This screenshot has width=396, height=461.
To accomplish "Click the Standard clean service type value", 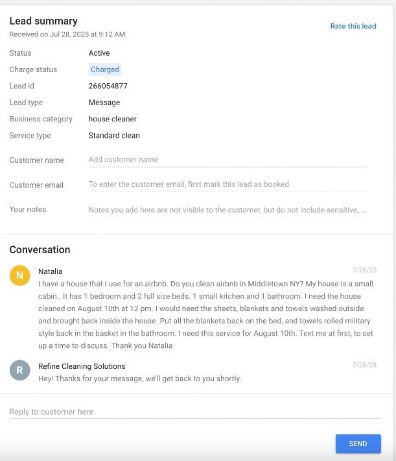I will tap(114, 136).
